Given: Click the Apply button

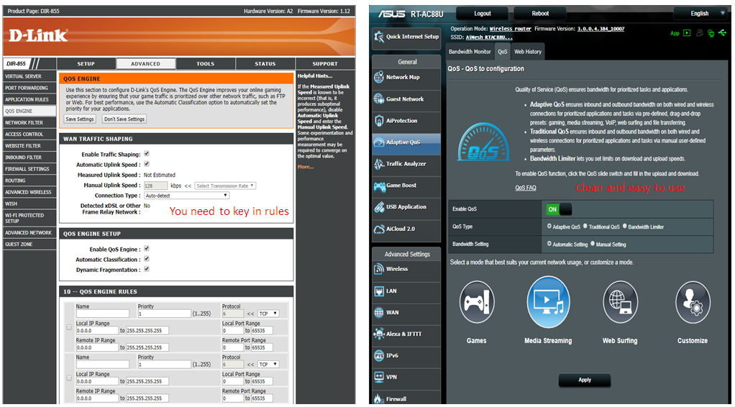Looking at the screenshot, I should point(585,380).
